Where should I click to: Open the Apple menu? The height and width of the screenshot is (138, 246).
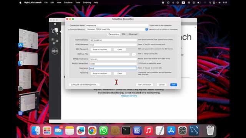click(x=20, y=3)
